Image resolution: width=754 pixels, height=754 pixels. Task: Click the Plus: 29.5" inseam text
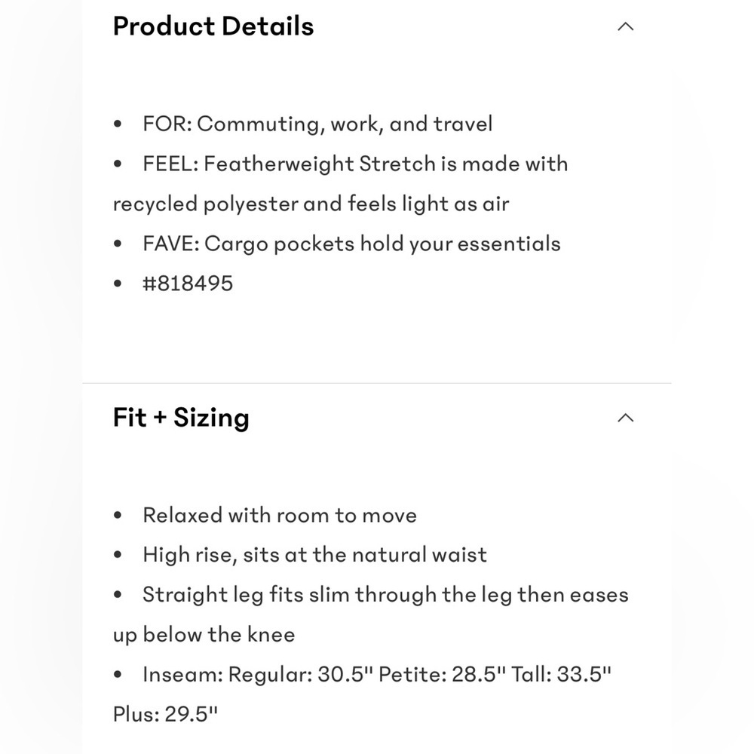pos(165,714)
